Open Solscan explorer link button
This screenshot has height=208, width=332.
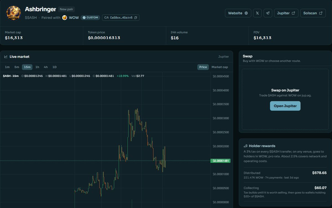[x=313, y=13]
